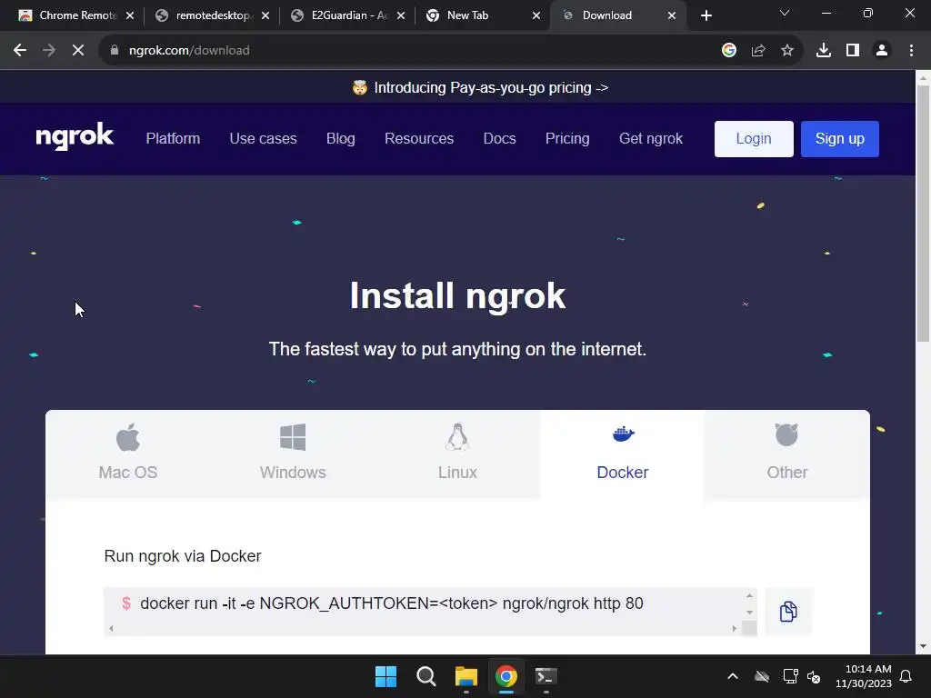Open the network status tray icon

coord(790,676)
